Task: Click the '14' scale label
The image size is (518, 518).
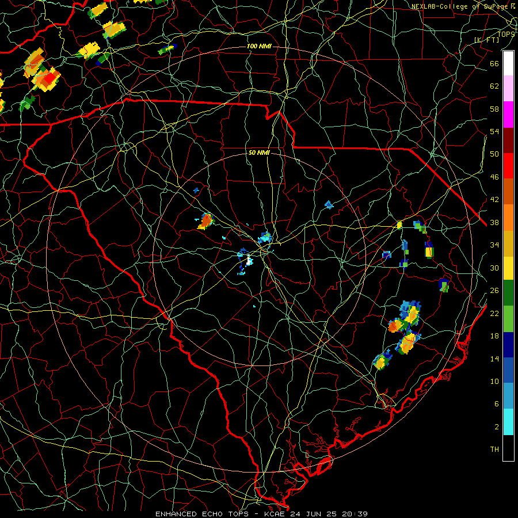Action: [494, 359]
